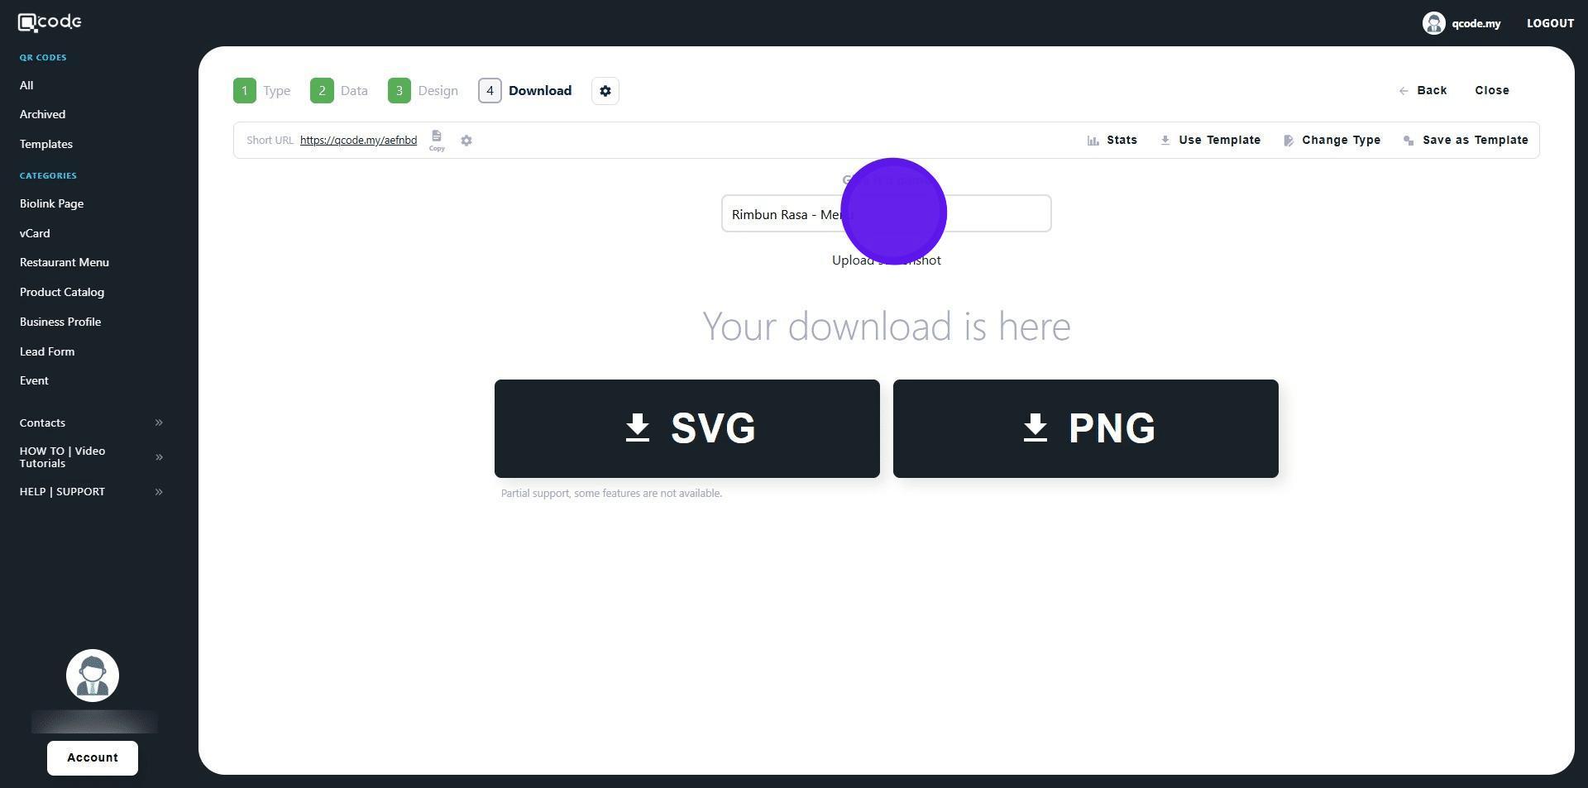
Task: Open Product Catalog category
Action: click(x=62, y=292)
